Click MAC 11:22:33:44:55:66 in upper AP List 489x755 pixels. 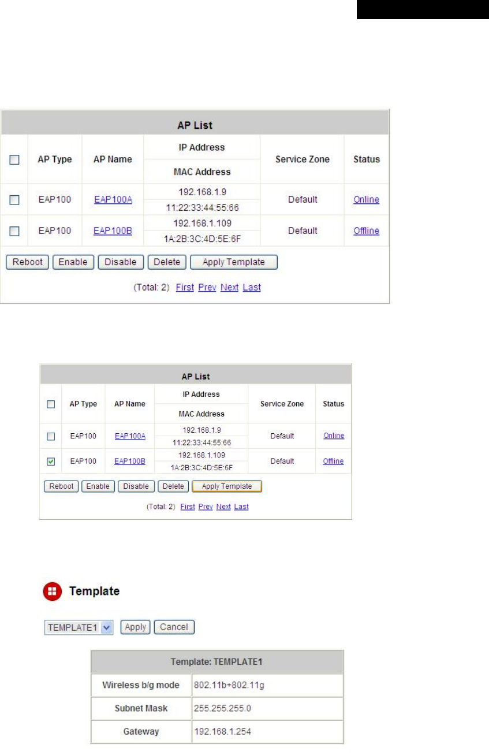click(x=202, y=207)
